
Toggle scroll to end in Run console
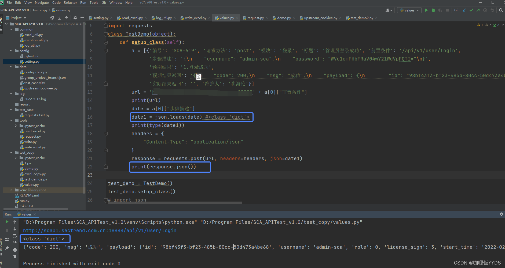pos(15,243)
